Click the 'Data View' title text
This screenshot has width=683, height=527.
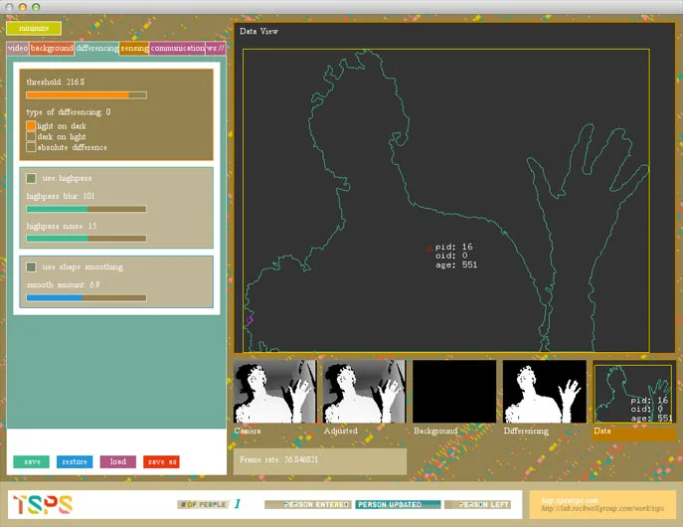[258, 32]
